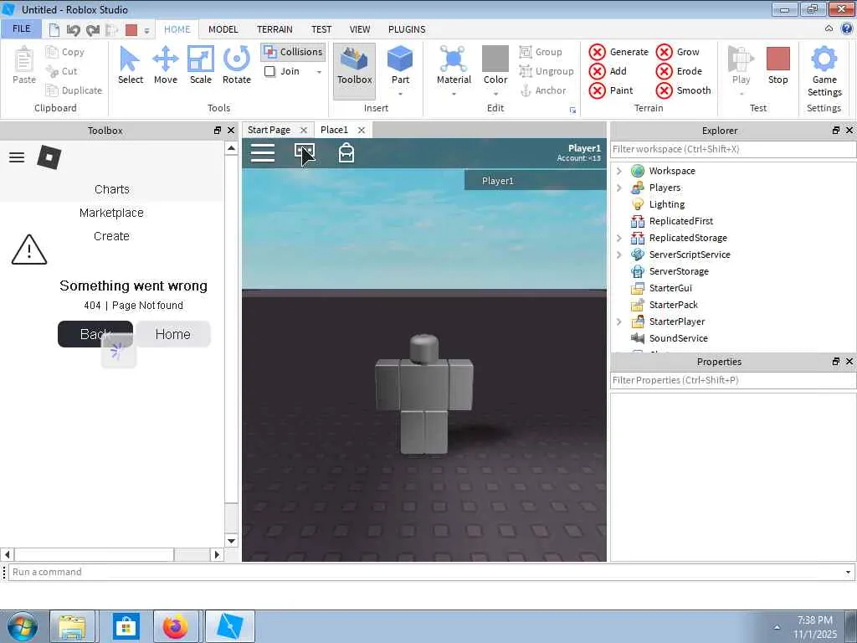
Task: Open the in-game chat icon
Action: coord(305,153)
